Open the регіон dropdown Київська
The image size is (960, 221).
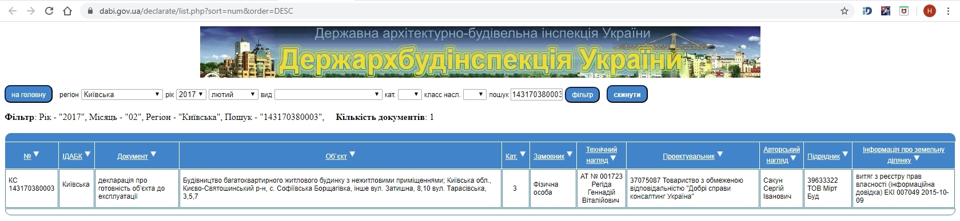point(122,94)
